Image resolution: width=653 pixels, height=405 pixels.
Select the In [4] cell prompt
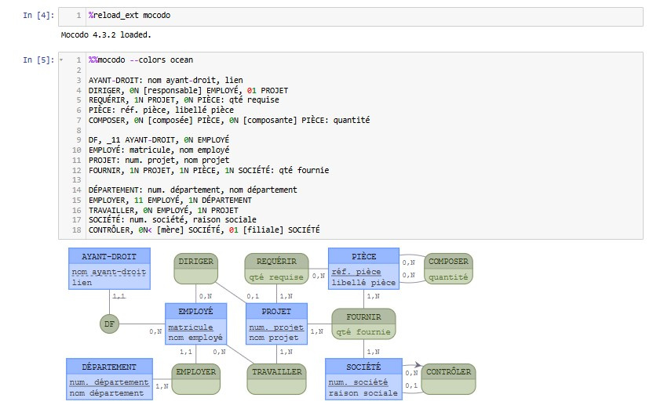coord(38,16)
